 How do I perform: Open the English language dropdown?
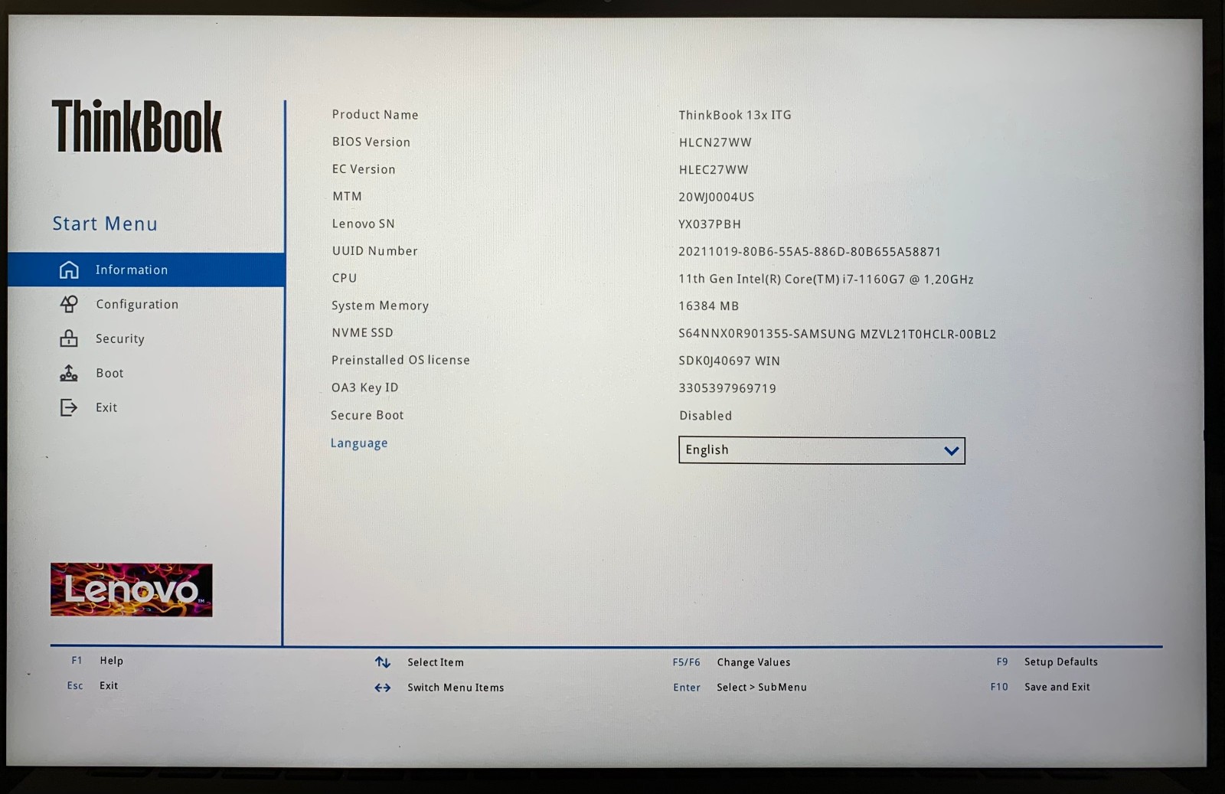pos(822,450)
